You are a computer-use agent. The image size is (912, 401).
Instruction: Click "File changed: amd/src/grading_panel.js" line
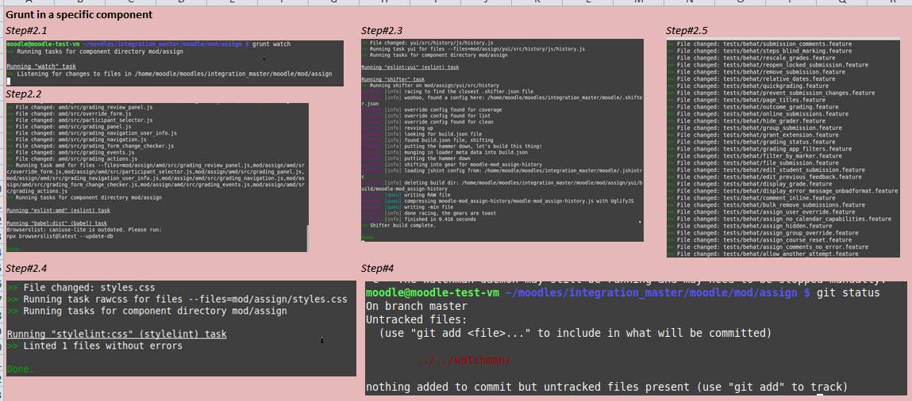click(69, 127)
